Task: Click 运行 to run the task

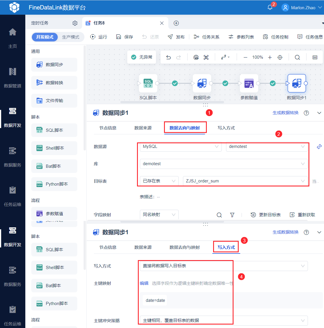Action: [x=99, y=37]
